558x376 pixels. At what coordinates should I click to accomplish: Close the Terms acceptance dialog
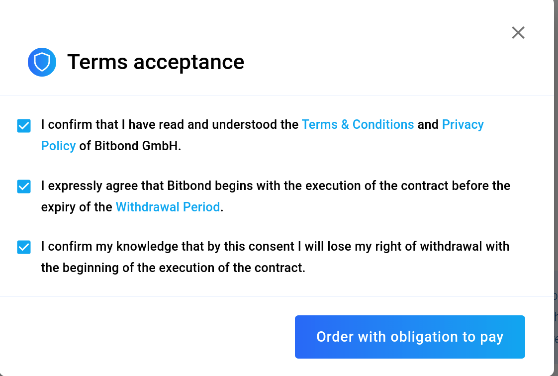click(x=518, y=33)
